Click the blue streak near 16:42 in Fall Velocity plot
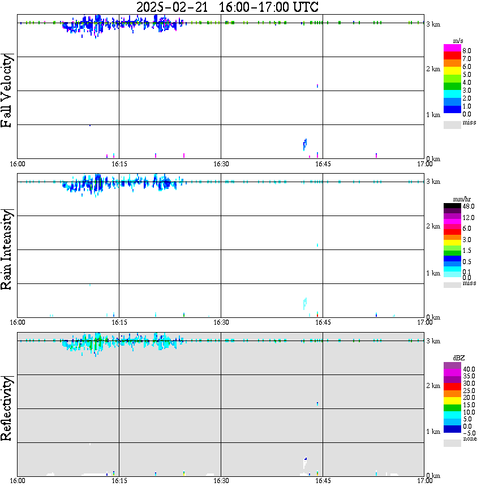This screenshot has width=481, height=491. point(305,144)
